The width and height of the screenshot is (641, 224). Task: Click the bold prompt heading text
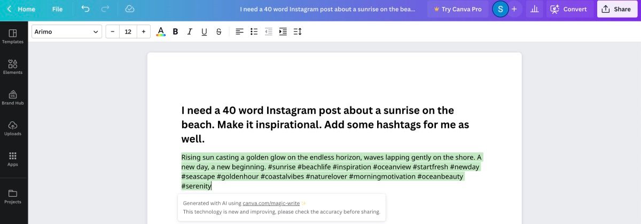(325, 125)
